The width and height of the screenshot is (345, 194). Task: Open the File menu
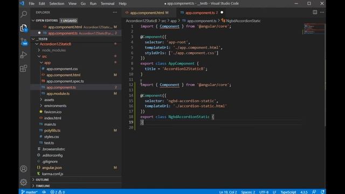pos(31,4)
